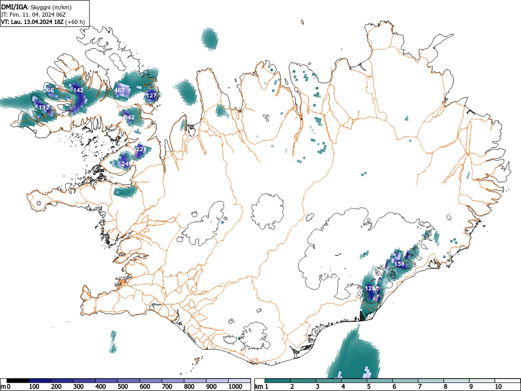Image resolution: width=521 pixels, height=391 pixels.
Task: Click the '8' label on the km scale
Action: [x=445, y=387]
